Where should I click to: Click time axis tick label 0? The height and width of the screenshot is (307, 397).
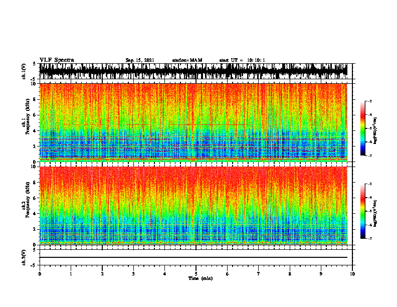[x=40, y=274]
